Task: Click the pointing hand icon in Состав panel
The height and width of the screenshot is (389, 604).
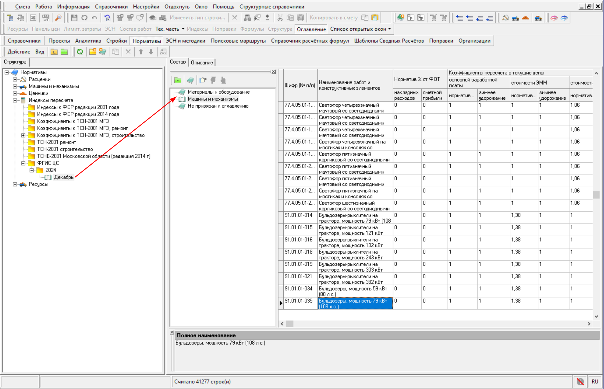Action: point(203,80)
